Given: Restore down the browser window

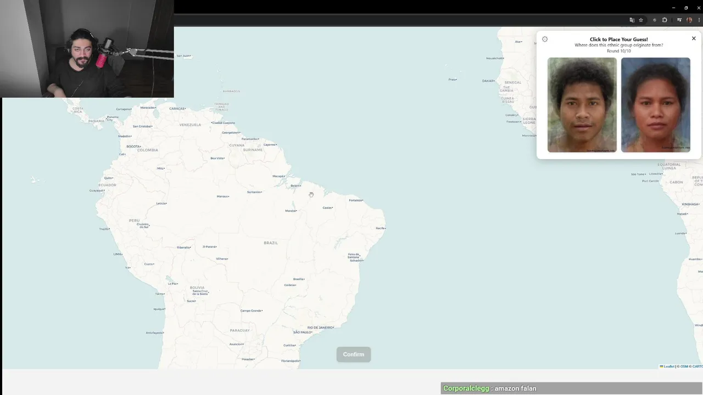Looking at the screenshot, I should tap(686, 8).
